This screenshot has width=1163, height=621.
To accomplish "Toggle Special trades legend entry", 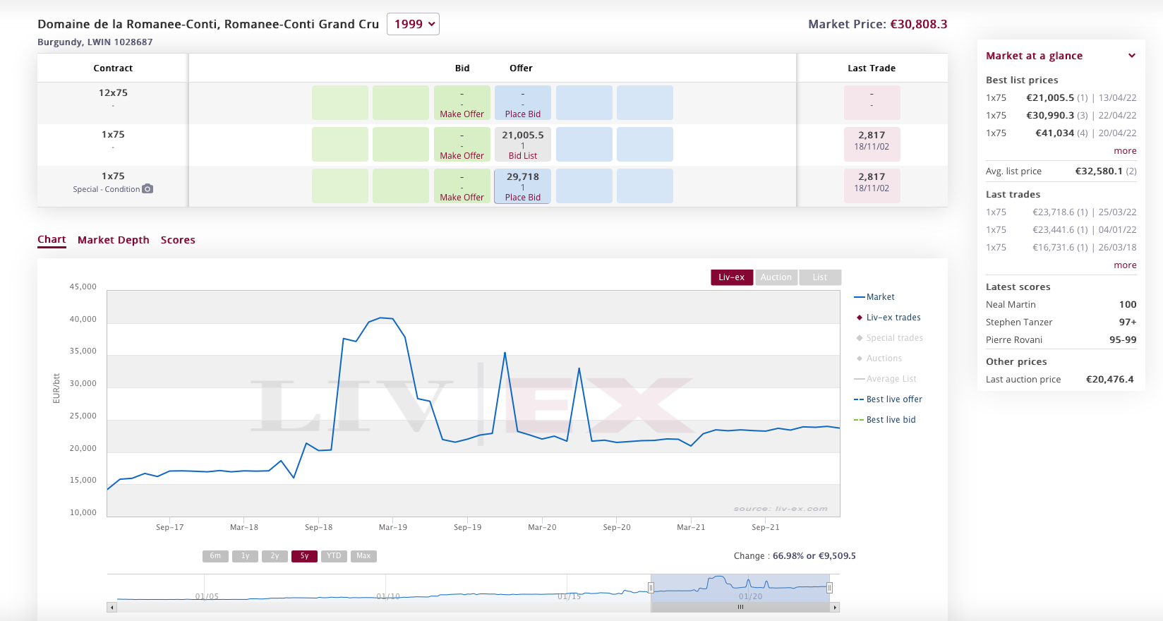I will click(x=889, y=338).
